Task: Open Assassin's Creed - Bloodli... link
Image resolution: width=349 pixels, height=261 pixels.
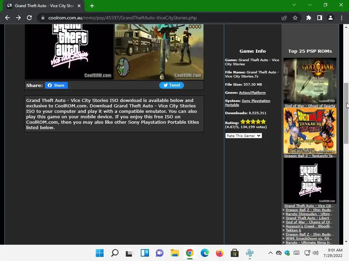Action: point(309,226)
